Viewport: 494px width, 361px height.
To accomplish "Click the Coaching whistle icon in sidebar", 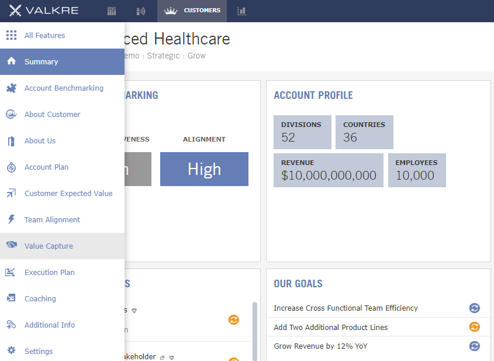I will pos(11,298).
